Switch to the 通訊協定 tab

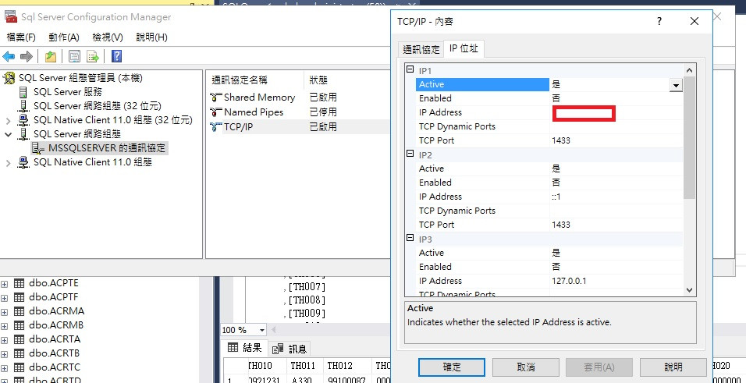tap(421, 49)
